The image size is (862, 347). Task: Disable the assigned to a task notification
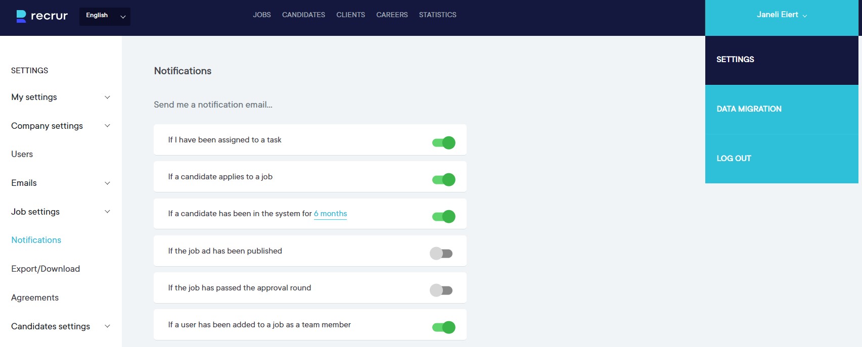[x=443, y=143]
